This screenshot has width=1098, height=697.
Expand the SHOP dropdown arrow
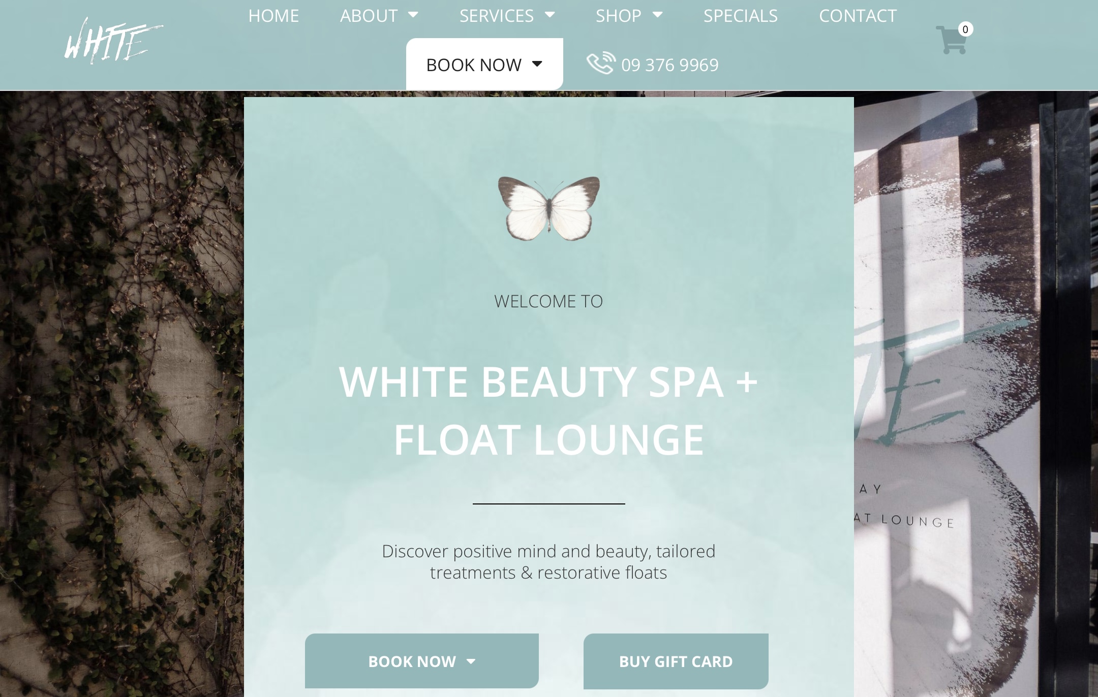(657, 15)
